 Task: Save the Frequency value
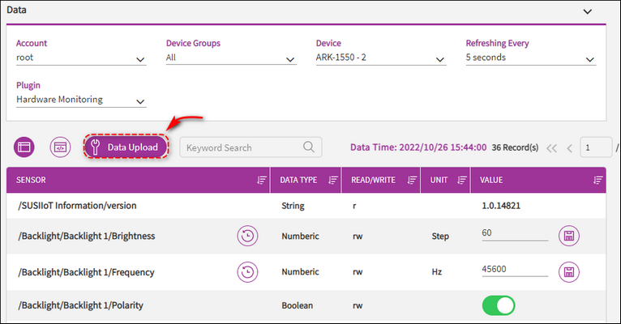[570, 272]
